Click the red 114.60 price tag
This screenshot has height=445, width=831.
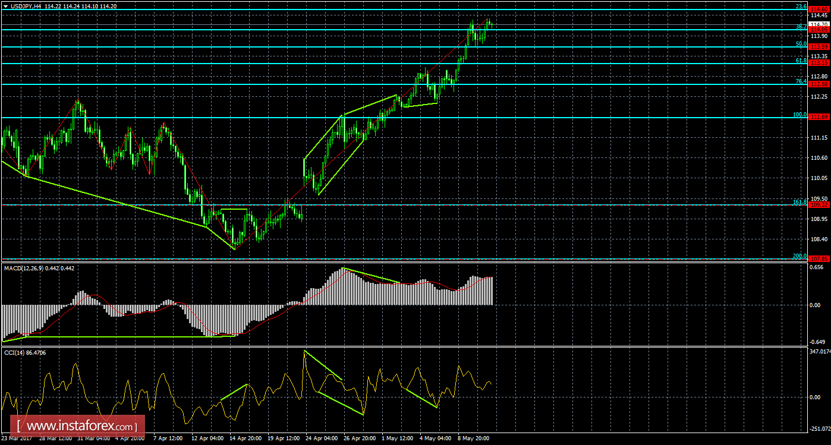point(820,9)
